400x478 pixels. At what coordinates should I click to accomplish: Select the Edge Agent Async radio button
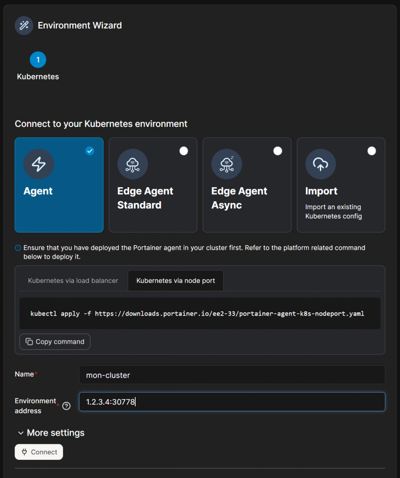(278, 151)
